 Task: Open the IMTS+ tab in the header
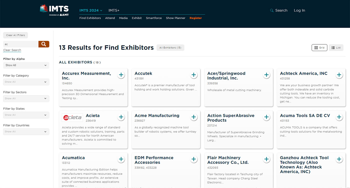[114, 10]
